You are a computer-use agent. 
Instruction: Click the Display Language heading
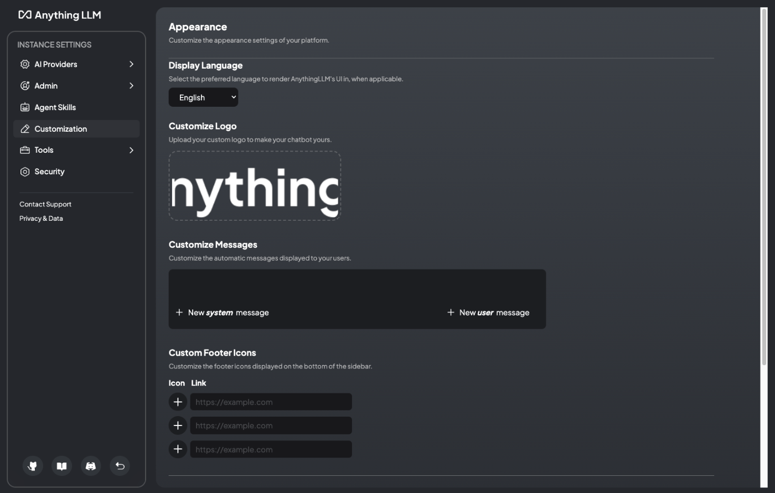(205, 65)
